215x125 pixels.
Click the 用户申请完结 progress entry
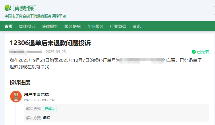point(36,94)
